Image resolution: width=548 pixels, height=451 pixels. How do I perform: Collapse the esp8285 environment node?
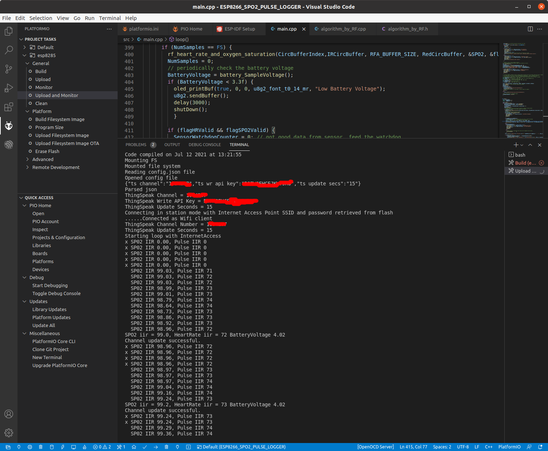pyautogui.click(x=25, y=55)
